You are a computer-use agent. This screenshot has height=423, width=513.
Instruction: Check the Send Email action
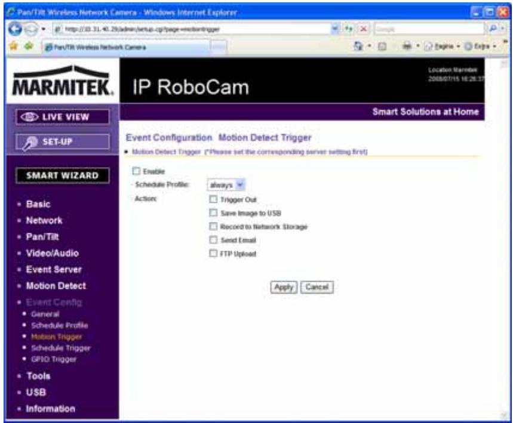click(213, 240)
